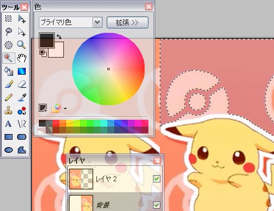The width and height of the screenshot is (274, 211).
Task: Select the Ellipse shape tool
Action: [x=9, y=150]
